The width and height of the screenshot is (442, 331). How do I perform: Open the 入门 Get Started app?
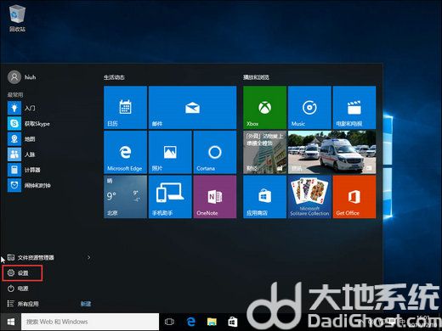pyautogui.click(x=21, y=108)
